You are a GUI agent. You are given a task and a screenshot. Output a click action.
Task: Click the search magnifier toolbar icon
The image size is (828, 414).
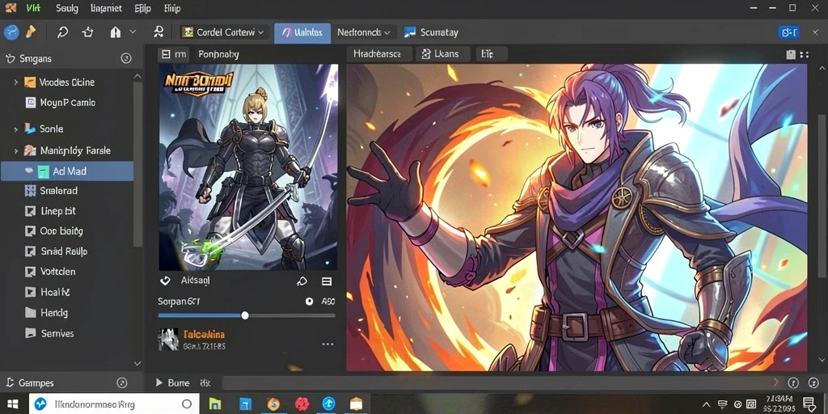pos(62,32)
